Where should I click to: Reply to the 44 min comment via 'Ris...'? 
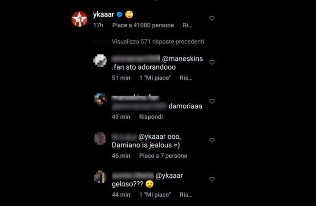click(x=186, y=195)
